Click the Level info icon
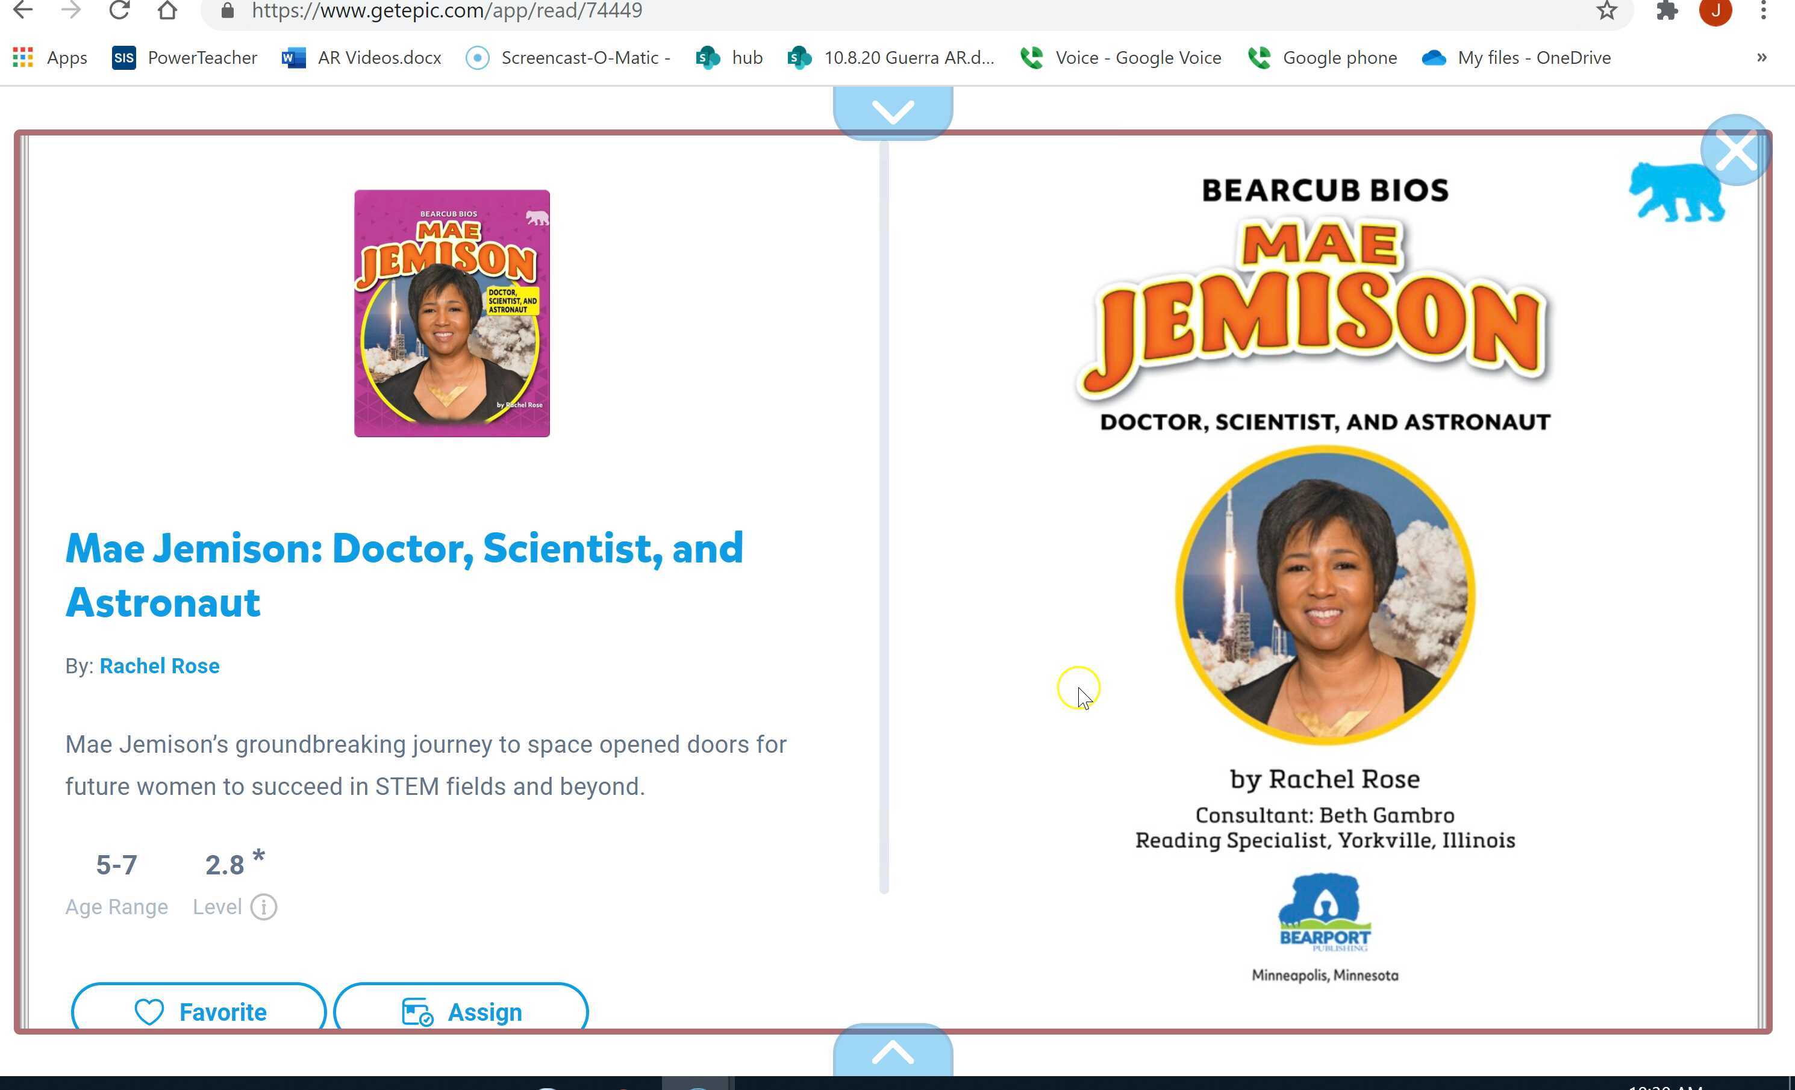Screen dimensions: 1795x1090 [x=264, y=908]
